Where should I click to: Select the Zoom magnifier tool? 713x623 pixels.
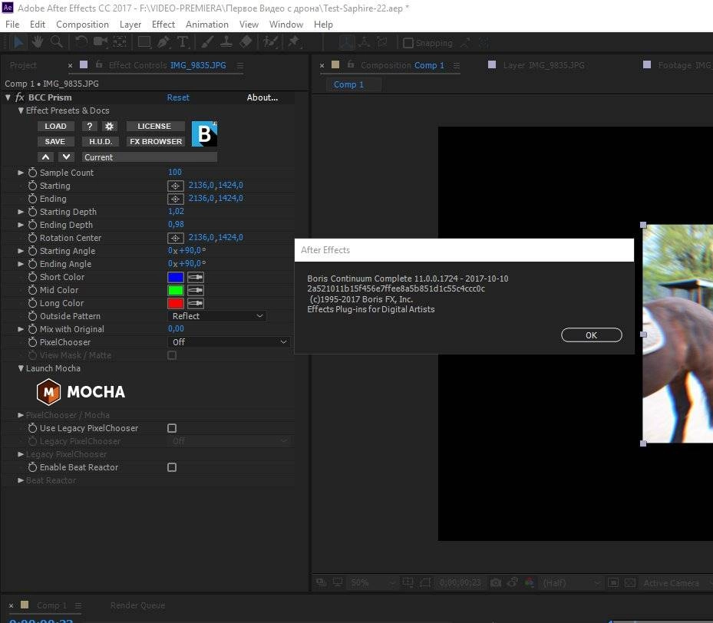(56, 42)
